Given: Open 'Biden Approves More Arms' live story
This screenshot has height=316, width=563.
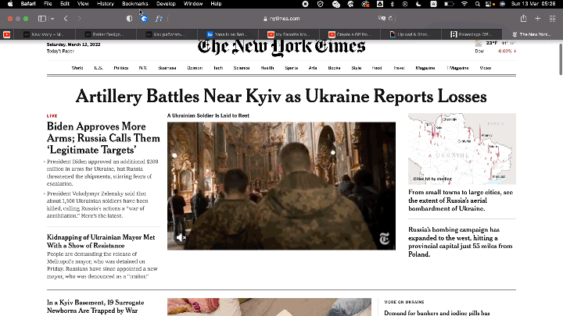Looking at the screenshot, I should pyautogui.click(x=103, y=138).
